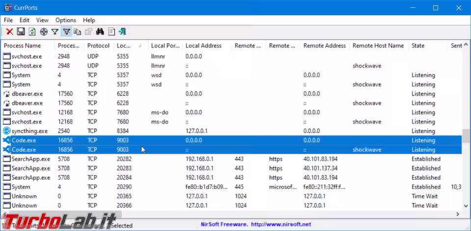The image size is (471, 231).
Task: Sort by State column header
Action: point(428,46)
